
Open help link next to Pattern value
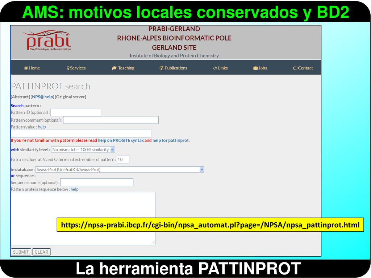coord(42,127)
